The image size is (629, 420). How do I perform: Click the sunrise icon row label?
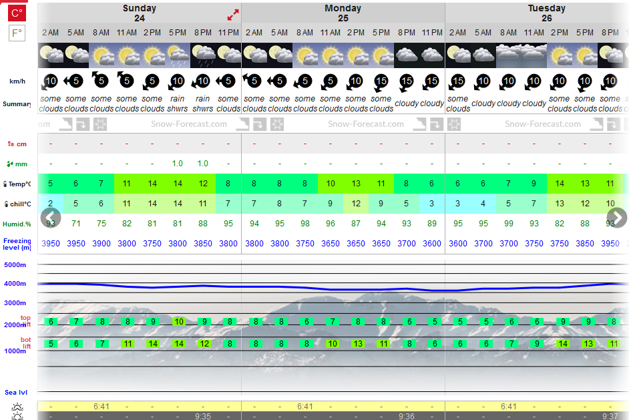pos(17,407)
